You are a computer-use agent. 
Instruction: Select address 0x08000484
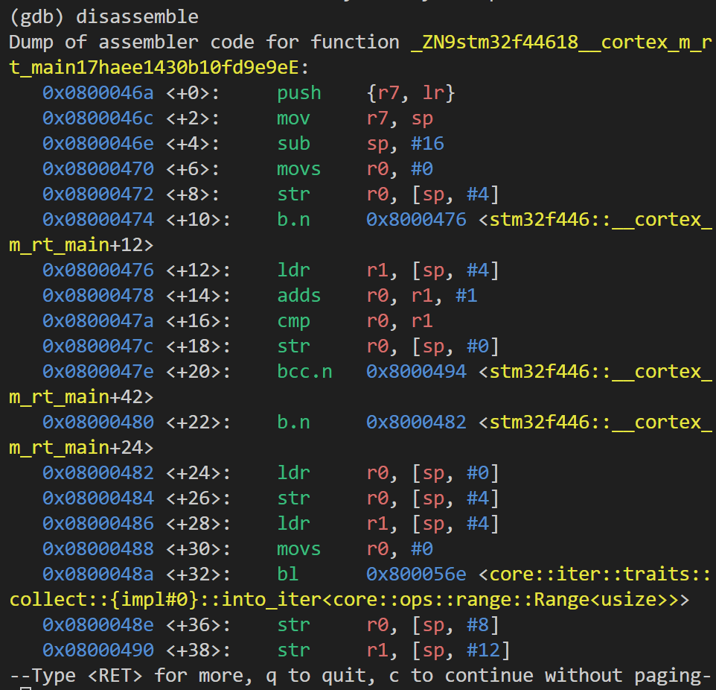point(98,498)
